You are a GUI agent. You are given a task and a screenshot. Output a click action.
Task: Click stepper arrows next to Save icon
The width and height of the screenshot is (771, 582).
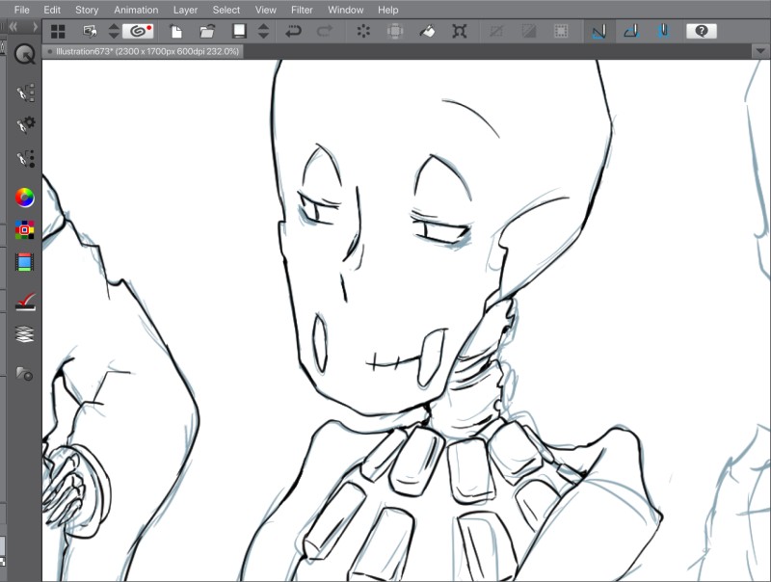263,32
